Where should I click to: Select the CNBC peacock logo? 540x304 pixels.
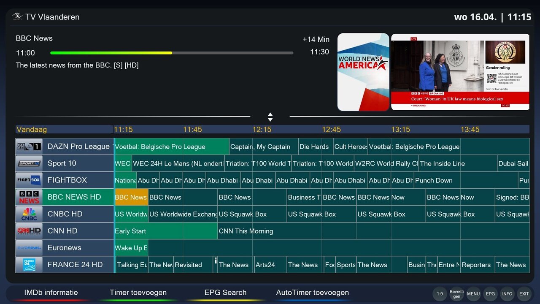[x=29, y=214]
